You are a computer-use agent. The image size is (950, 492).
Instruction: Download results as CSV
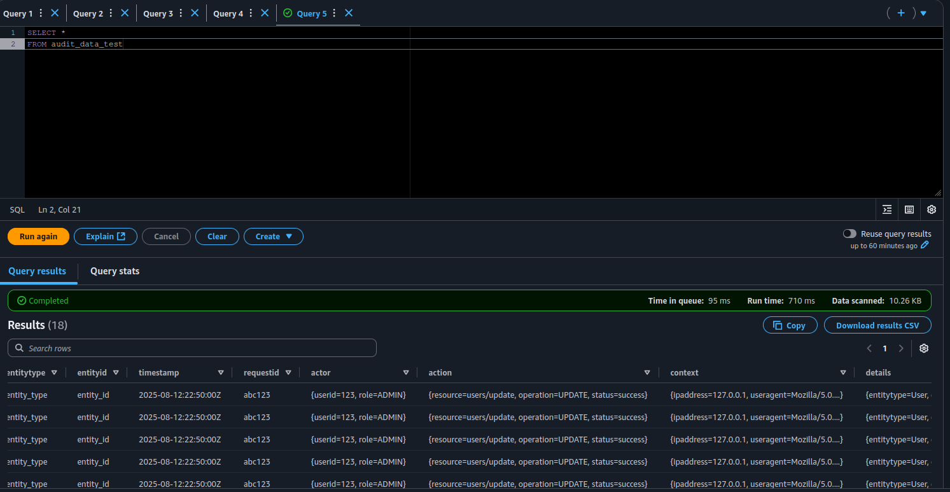point(877,325)
